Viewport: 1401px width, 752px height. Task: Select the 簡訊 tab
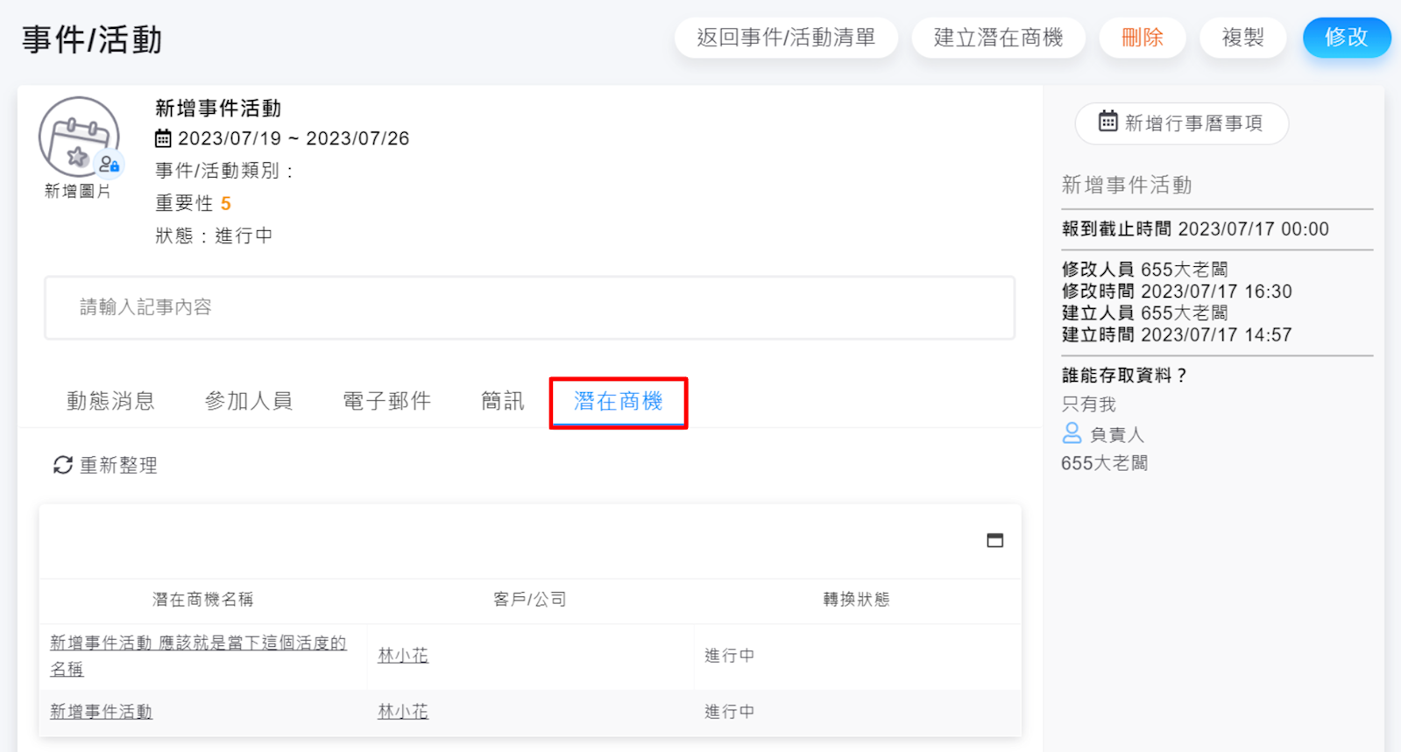pyautogui.click(x=502, y=401)
